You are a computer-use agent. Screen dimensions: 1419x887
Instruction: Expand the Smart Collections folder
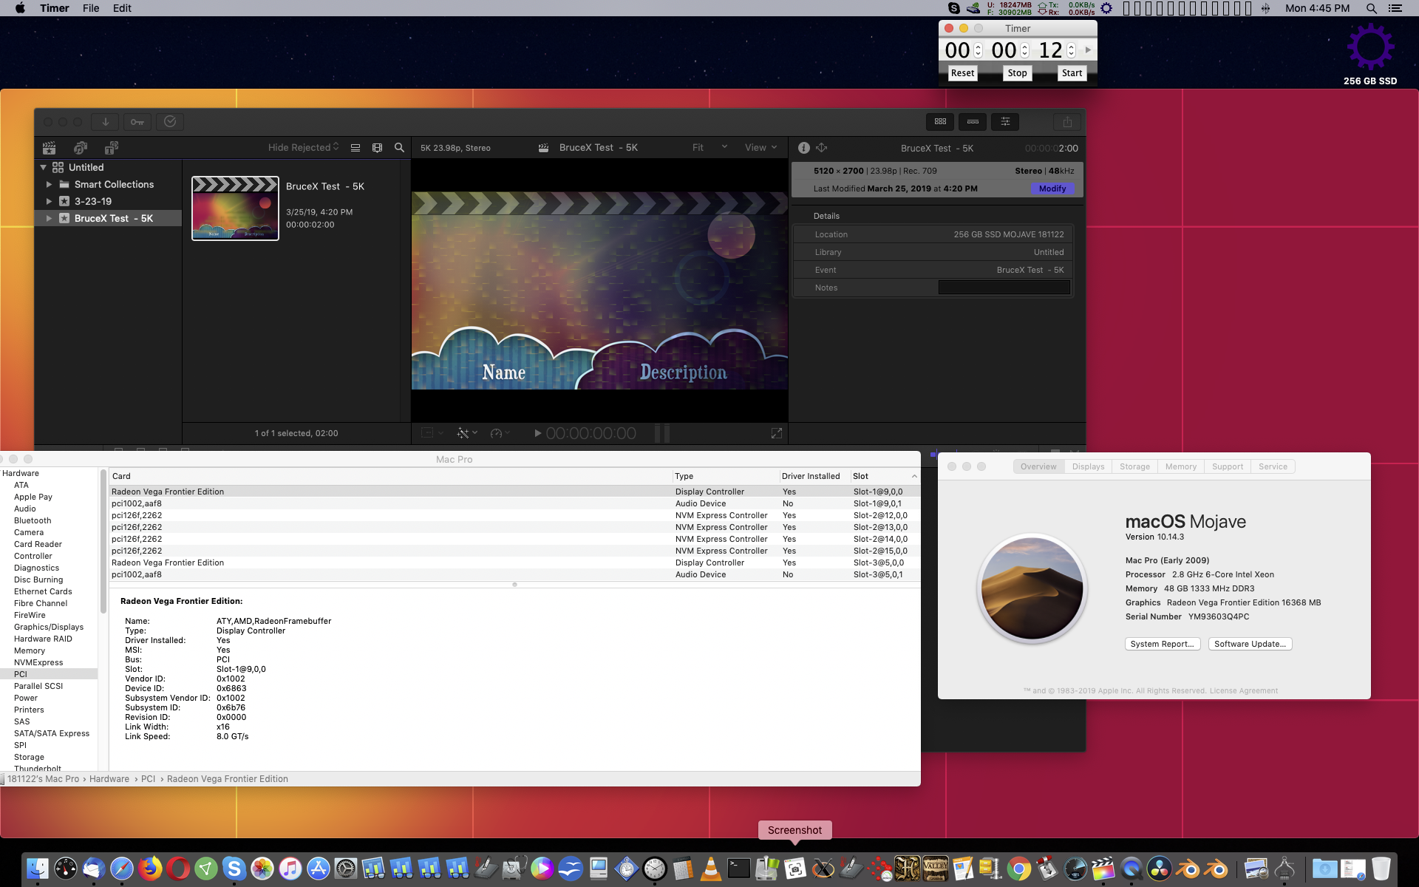[x=49, y=185]
